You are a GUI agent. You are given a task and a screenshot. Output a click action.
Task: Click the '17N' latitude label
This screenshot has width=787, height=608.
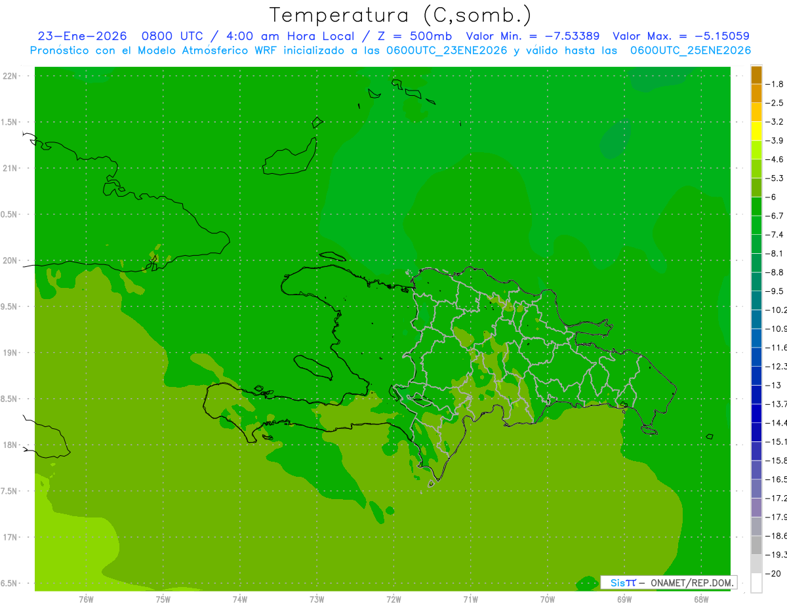pos(11,537)
